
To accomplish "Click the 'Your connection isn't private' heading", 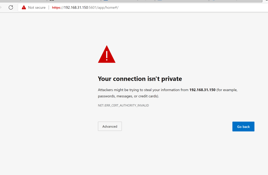I will pyautogui.click(x=140, y=79).
